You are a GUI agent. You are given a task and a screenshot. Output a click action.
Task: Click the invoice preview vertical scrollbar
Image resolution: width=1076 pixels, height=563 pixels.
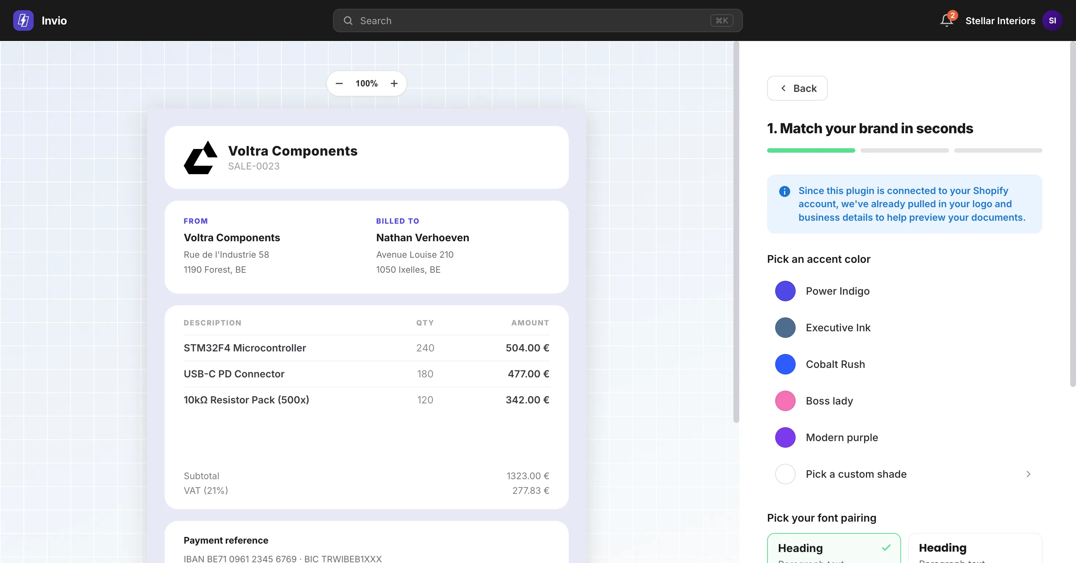pos(736,232)
